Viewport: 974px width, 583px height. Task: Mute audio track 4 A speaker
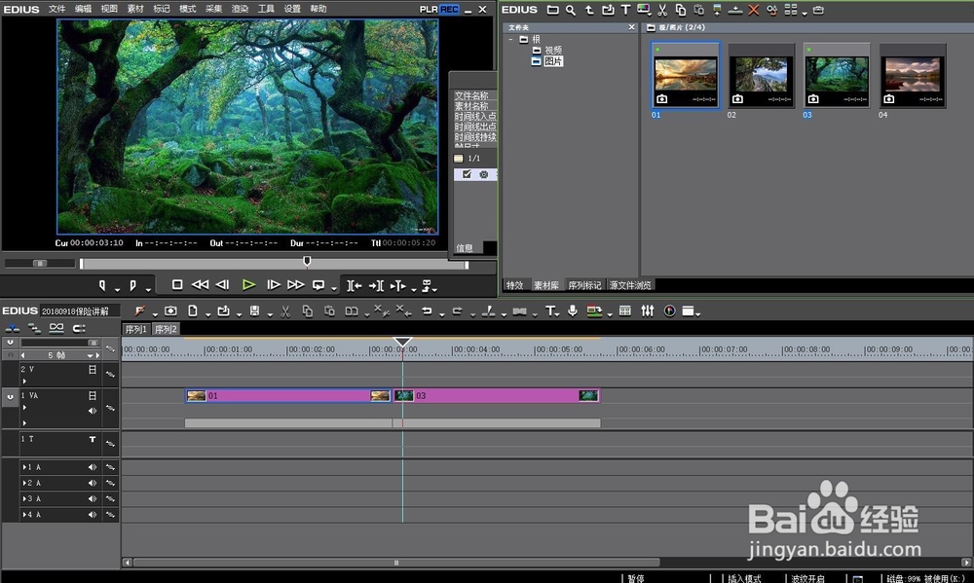(93, 515)
